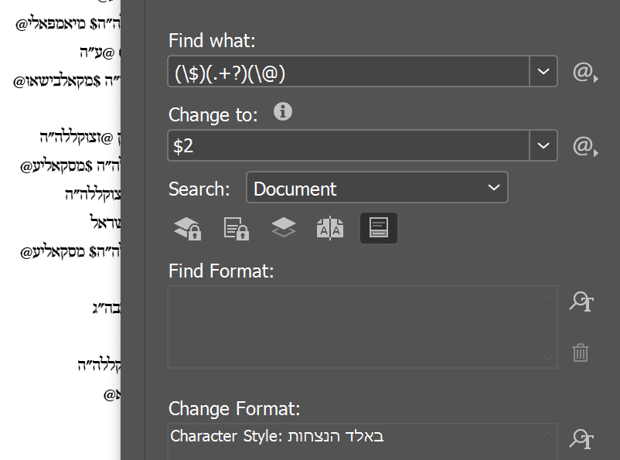Expand the Change to history dropdown
620x460 pixels.
[543, 145]
